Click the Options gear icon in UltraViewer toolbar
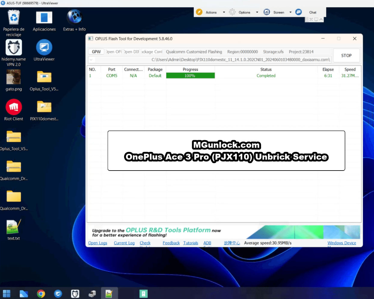This screenshot has width=374, height=299. coord(232,12)
